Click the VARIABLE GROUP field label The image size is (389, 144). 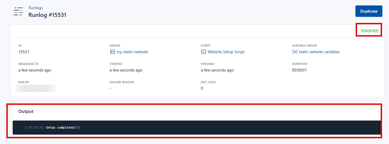305,46
